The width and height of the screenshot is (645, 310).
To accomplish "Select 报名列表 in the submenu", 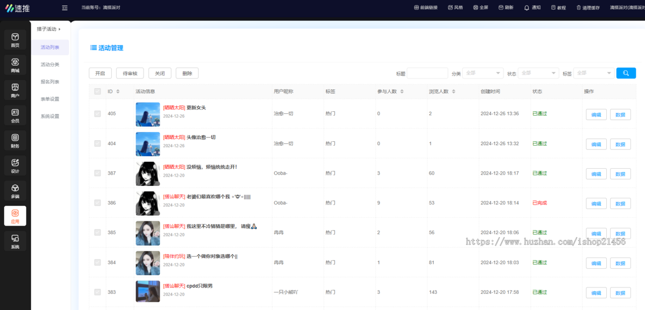I will pyautogui.click(x=50, y=82).
